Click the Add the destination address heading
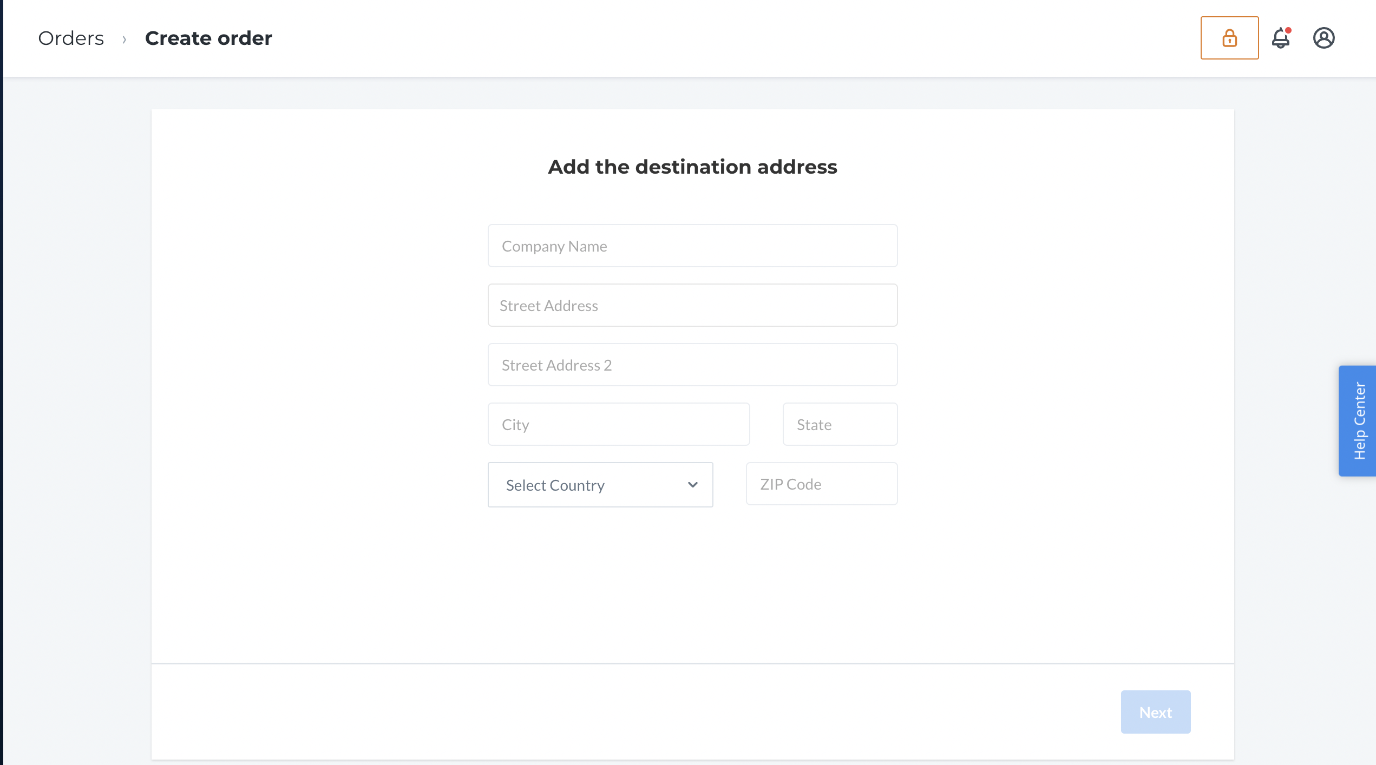 click(692, 167)
